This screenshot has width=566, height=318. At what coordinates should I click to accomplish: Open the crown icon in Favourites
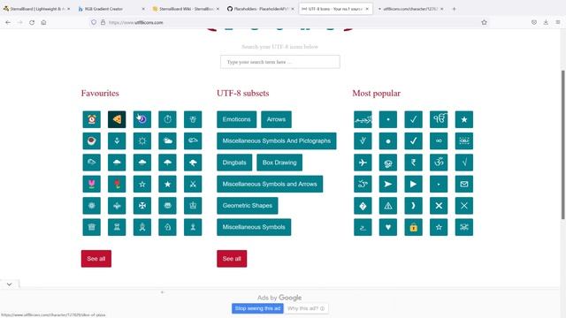point(193,206)
